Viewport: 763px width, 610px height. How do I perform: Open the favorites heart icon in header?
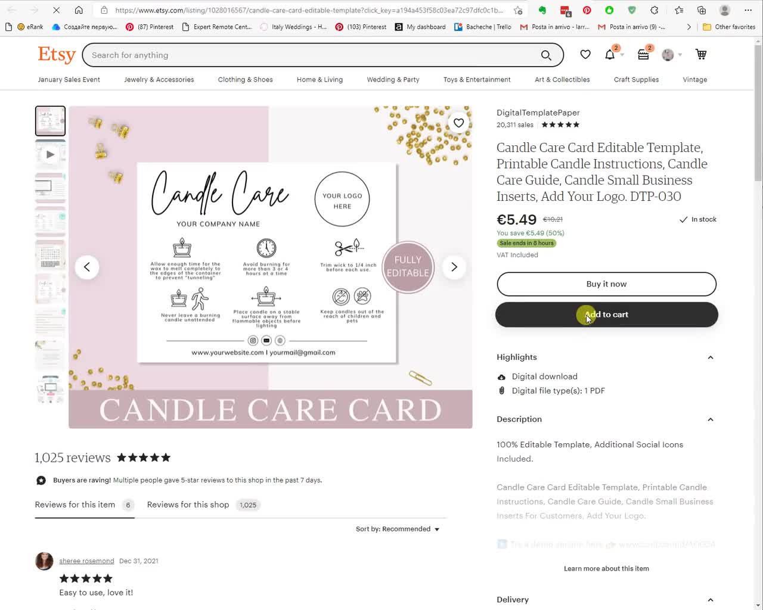coord(585,55)
